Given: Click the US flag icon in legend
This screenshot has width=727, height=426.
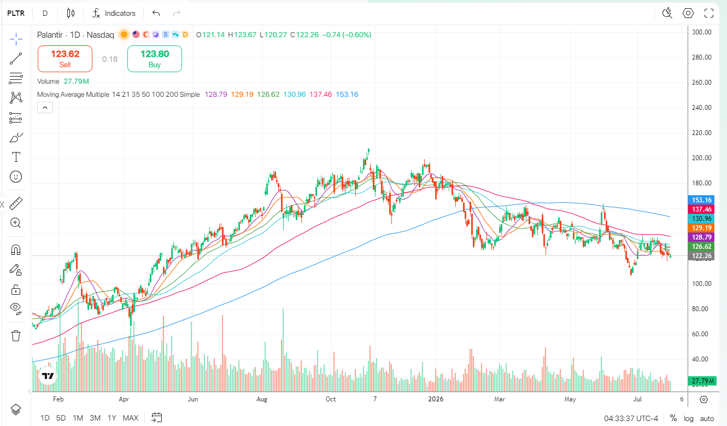Looking at the screenshot, I should (x=136, y=34).
